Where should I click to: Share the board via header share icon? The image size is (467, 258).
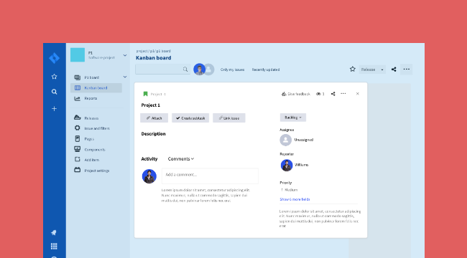point(394,70)
